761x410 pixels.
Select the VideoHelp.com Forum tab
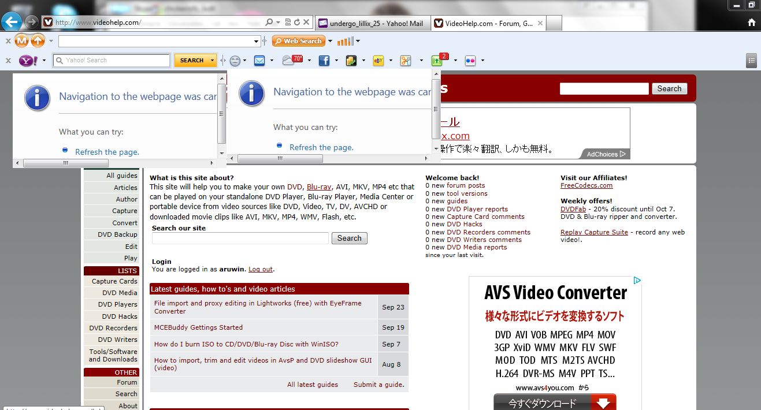click(x=488, y=24)
